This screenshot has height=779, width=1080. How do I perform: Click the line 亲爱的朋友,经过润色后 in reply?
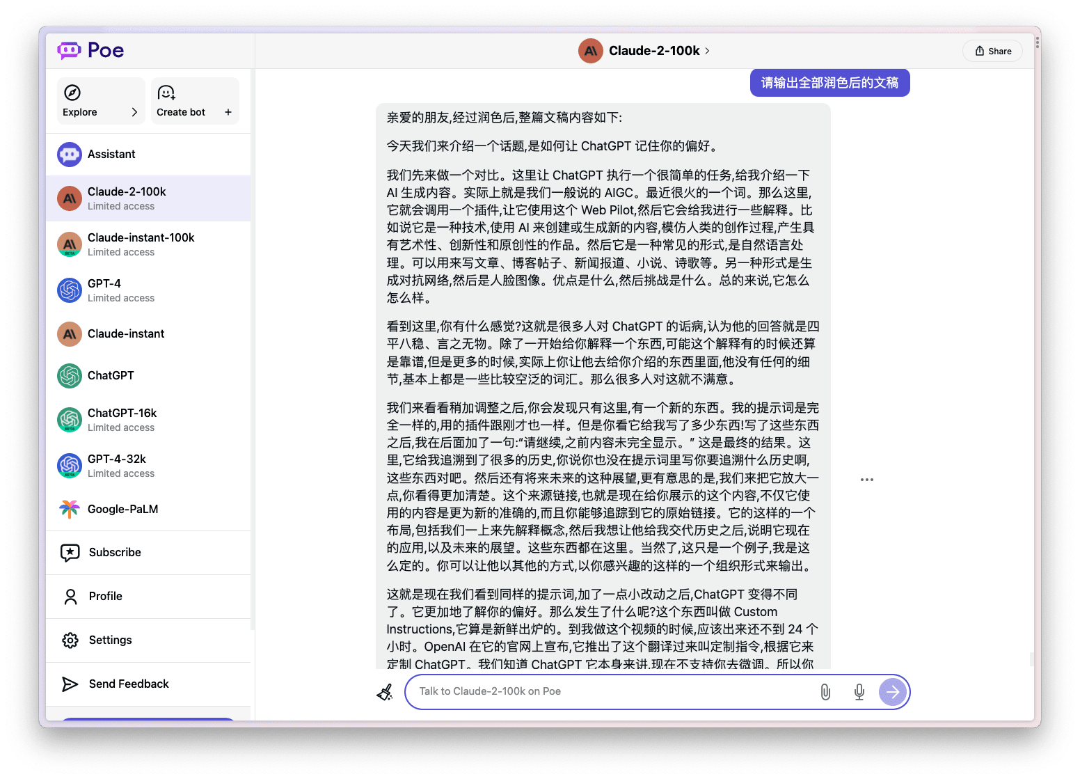(505, 118)
